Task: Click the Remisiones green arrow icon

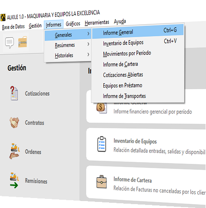Action: (14, 180)
